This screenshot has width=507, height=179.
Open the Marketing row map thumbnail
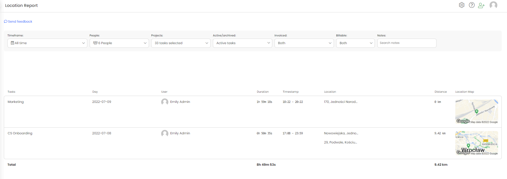(x=477, y=112)
